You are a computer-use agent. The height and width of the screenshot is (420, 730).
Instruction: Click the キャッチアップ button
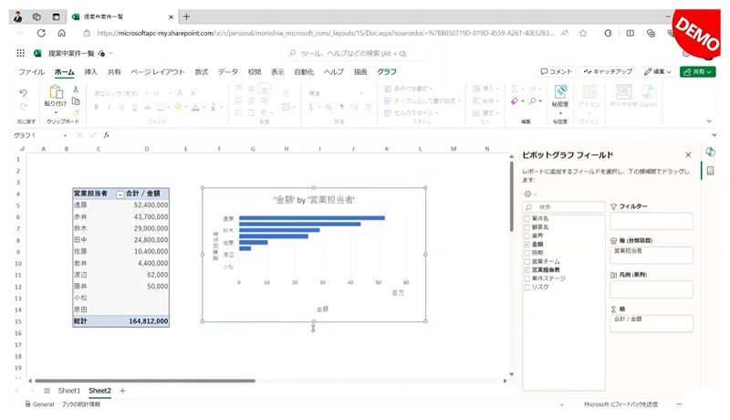click(608, 72)
